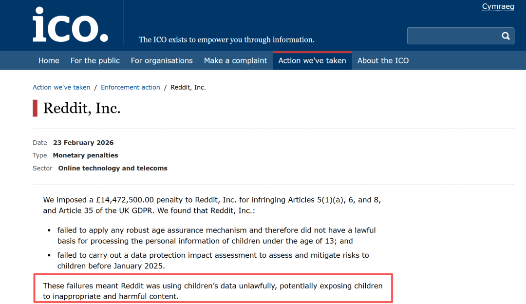The image size is (526, 304).
Task: Switch language via Cymraeg link
Action: 498,6
